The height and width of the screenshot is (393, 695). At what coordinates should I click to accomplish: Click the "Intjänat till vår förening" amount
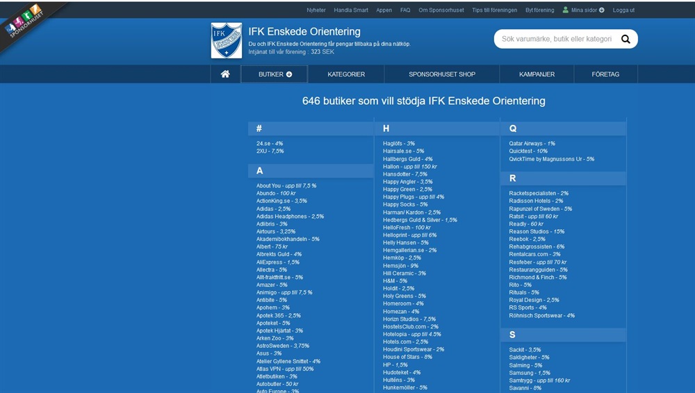click(291, 52)
